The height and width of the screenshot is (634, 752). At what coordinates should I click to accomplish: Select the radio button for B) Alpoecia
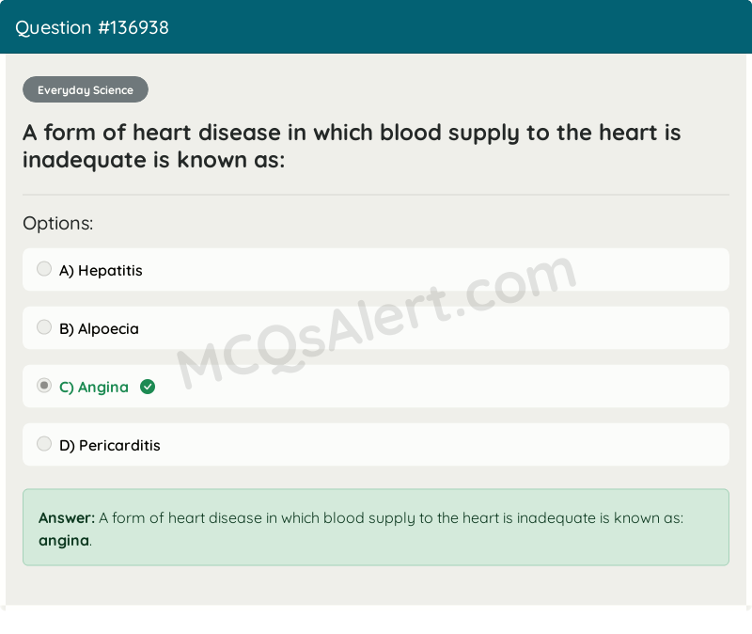click(x=44, y=327)
